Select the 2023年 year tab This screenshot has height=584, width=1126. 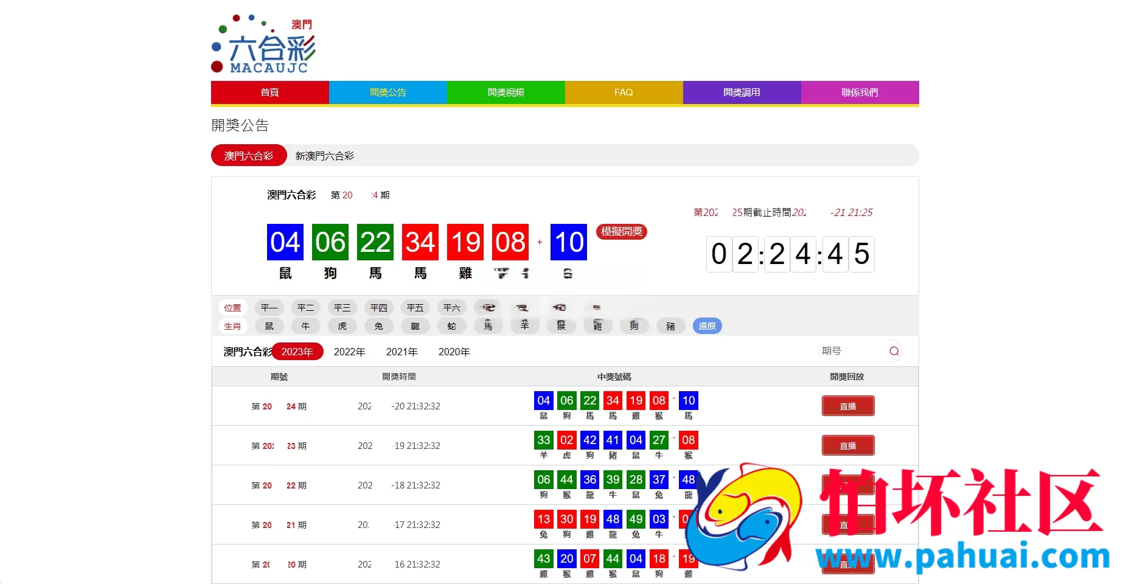coord(297,352)
